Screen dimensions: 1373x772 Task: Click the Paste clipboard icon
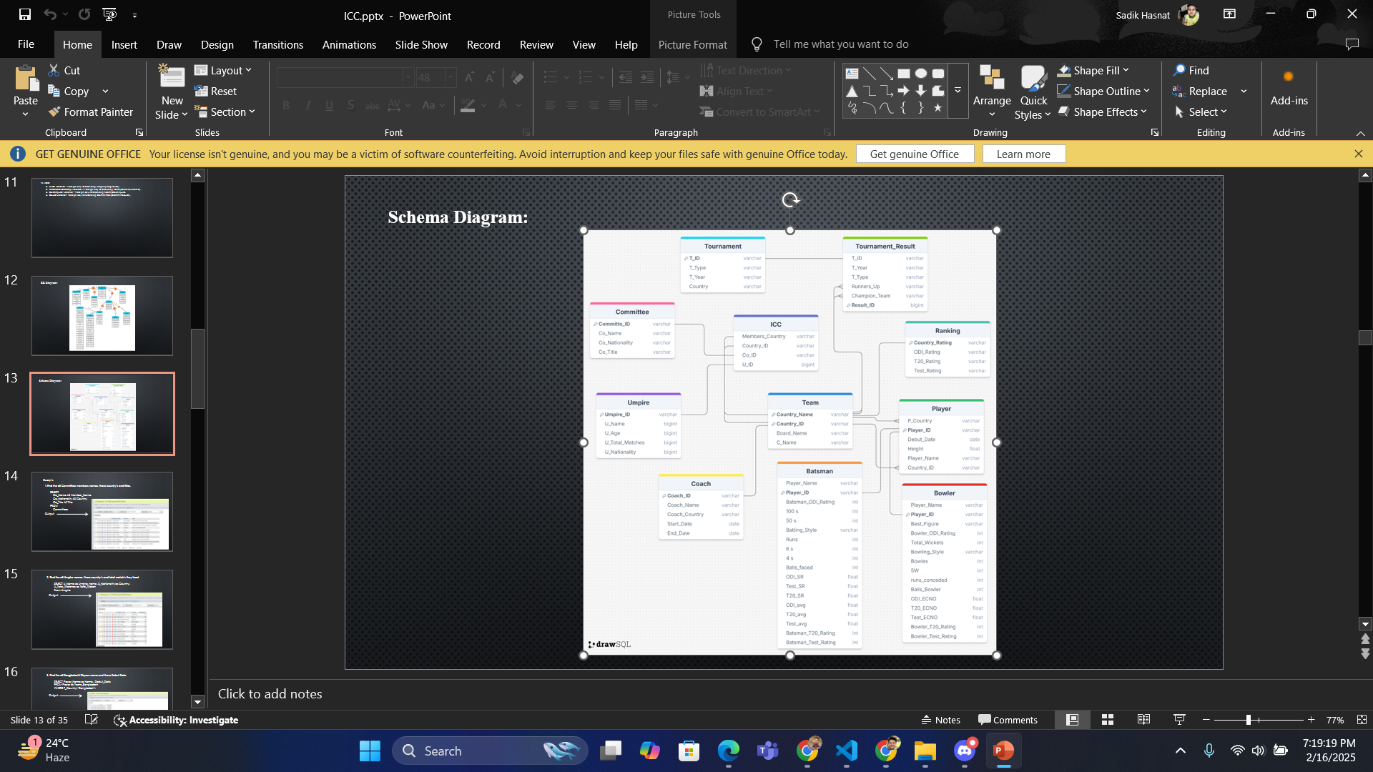coord(26,77)
